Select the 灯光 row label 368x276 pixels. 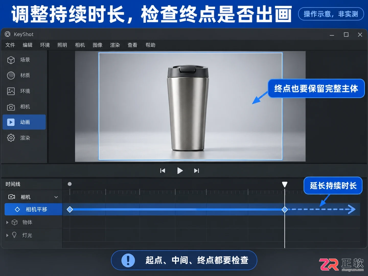27,235
